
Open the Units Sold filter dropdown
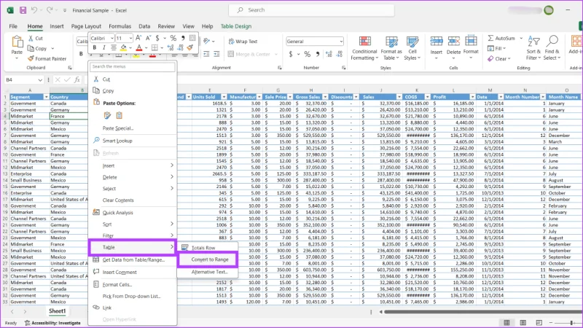pos(224,97)
